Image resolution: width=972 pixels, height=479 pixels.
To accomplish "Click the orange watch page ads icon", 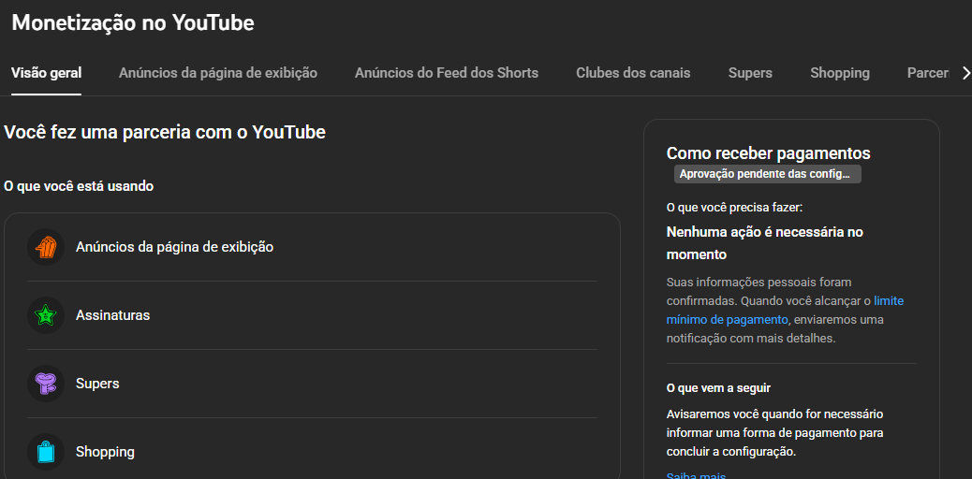I will click(46, 247).
